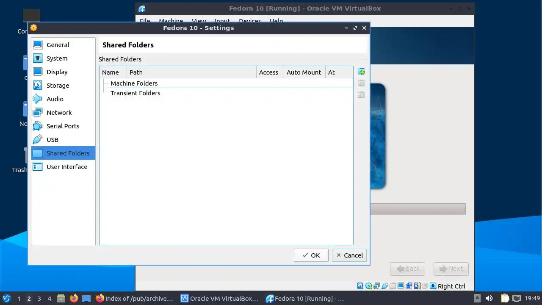This screenshot has height=305, width=542.
Task: Click the virtualization features status icon
Action: [x=417, y=286]
